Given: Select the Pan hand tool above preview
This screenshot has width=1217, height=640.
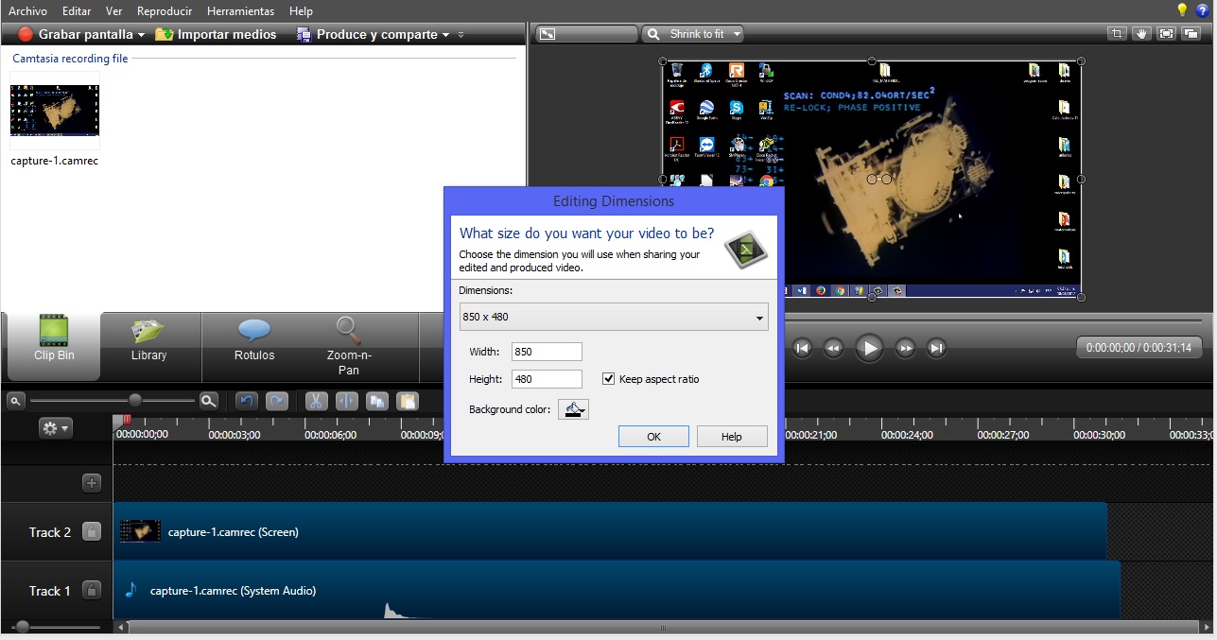Looking at the screenshot, I should tap(1141, 34).
